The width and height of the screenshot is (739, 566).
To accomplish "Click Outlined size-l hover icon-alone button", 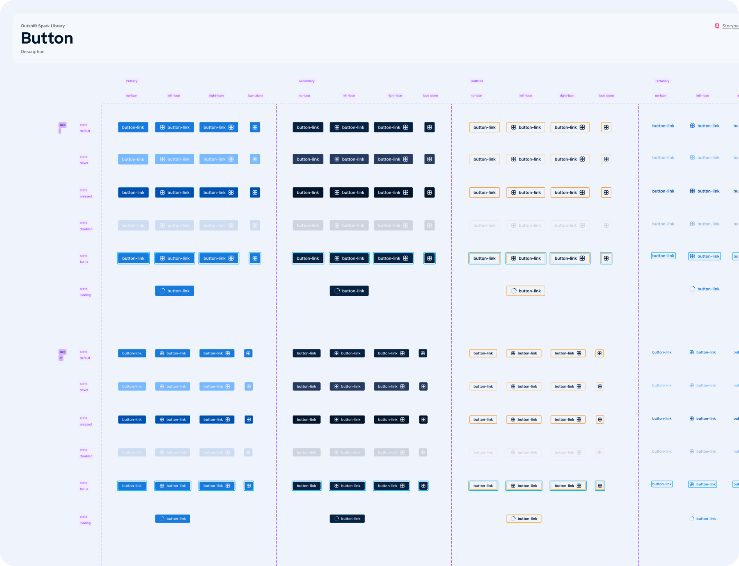I will coord(606,159).
